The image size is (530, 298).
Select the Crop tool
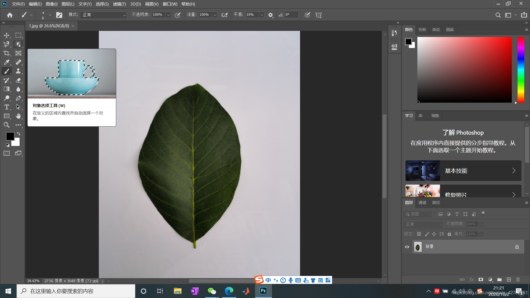click(7, 53)
